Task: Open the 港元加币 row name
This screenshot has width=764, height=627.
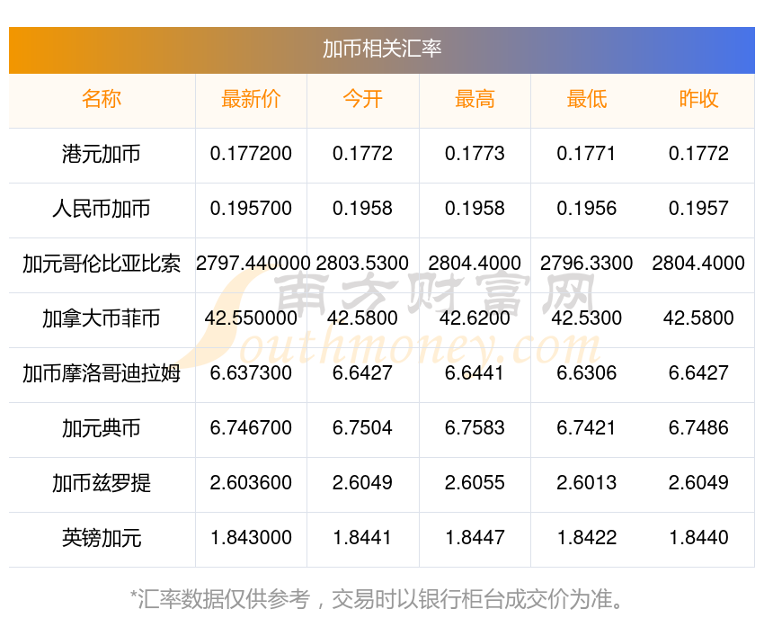Action: (102, 154)
